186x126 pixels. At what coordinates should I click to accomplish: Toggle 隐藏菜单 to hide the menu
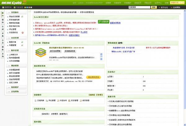(7, 7)
